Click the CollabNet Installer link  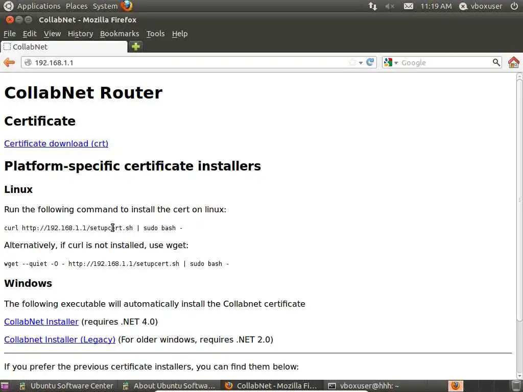pos(41,322)
